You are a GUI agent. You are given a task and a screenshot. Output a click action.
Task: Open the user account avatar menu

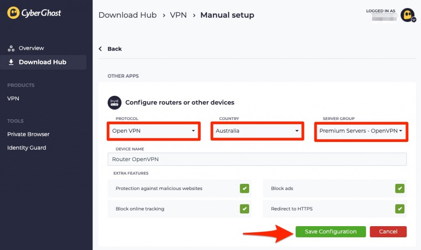pos(408,15)
